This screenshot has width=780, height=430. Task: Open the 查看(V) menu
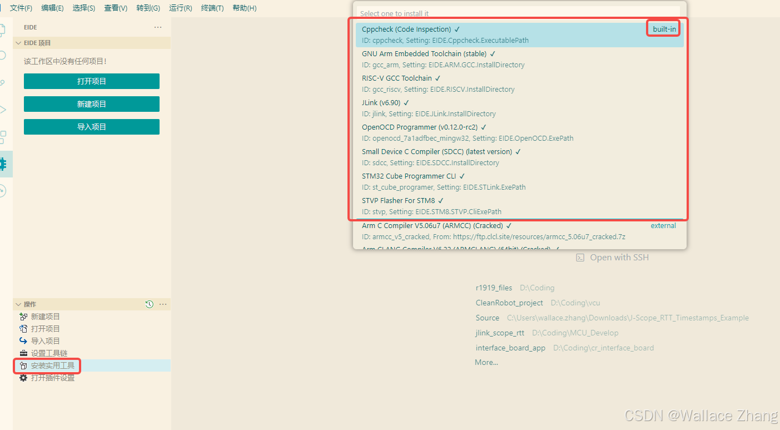point(116,8)
